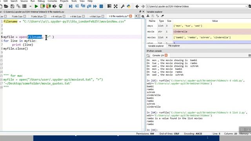Screen dimensions: 251x141
Task: Click the Save all files icon
Action: tap(18, 6)
